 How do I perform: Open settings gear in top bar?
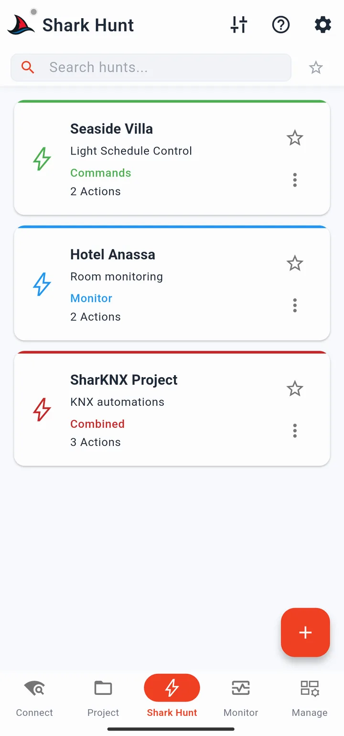tap(323, 25)
